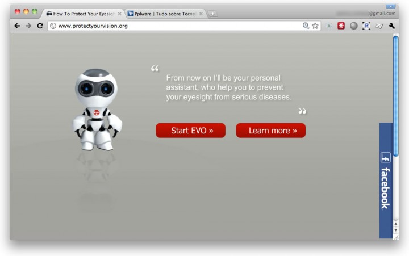
Task: Open the red asterisk extension
Action: [x=341, y=26]
